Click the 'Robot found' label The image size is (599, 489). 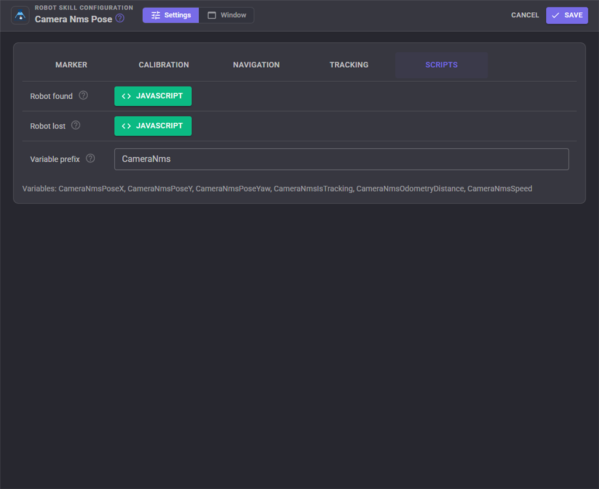click(x=51, y=96)
